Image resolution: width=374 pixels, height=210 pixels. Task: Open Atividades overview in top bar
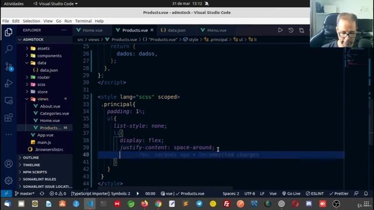coord(13,3)
